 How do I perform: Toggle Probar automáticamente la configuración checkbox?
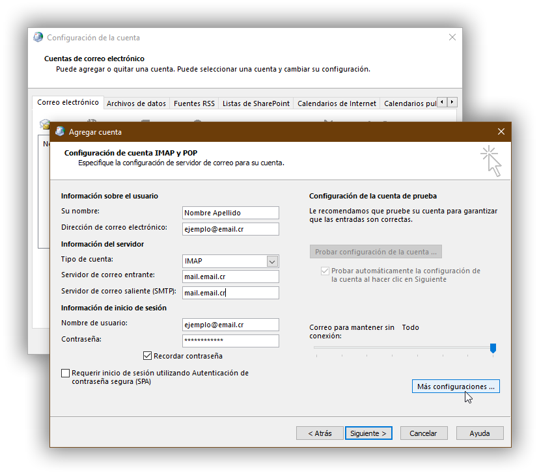(x=324, y=271)
